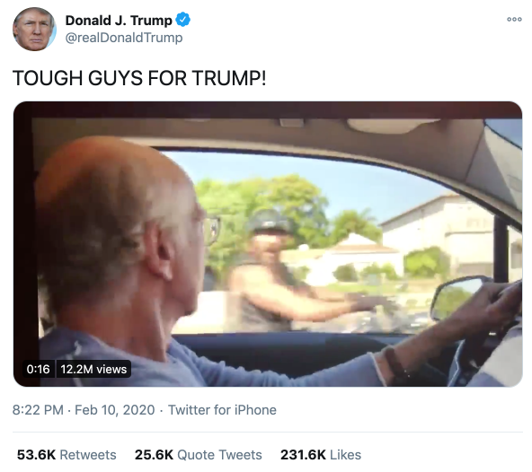532x472 pixels.
Task: Click the Feb 10, 2020 date
Action: click(115, 410)
